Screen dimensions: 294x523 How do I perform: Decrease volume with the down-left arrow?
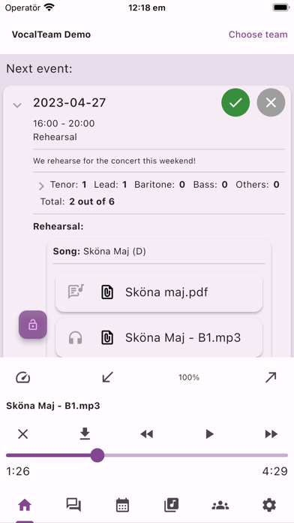coord(107,377)
